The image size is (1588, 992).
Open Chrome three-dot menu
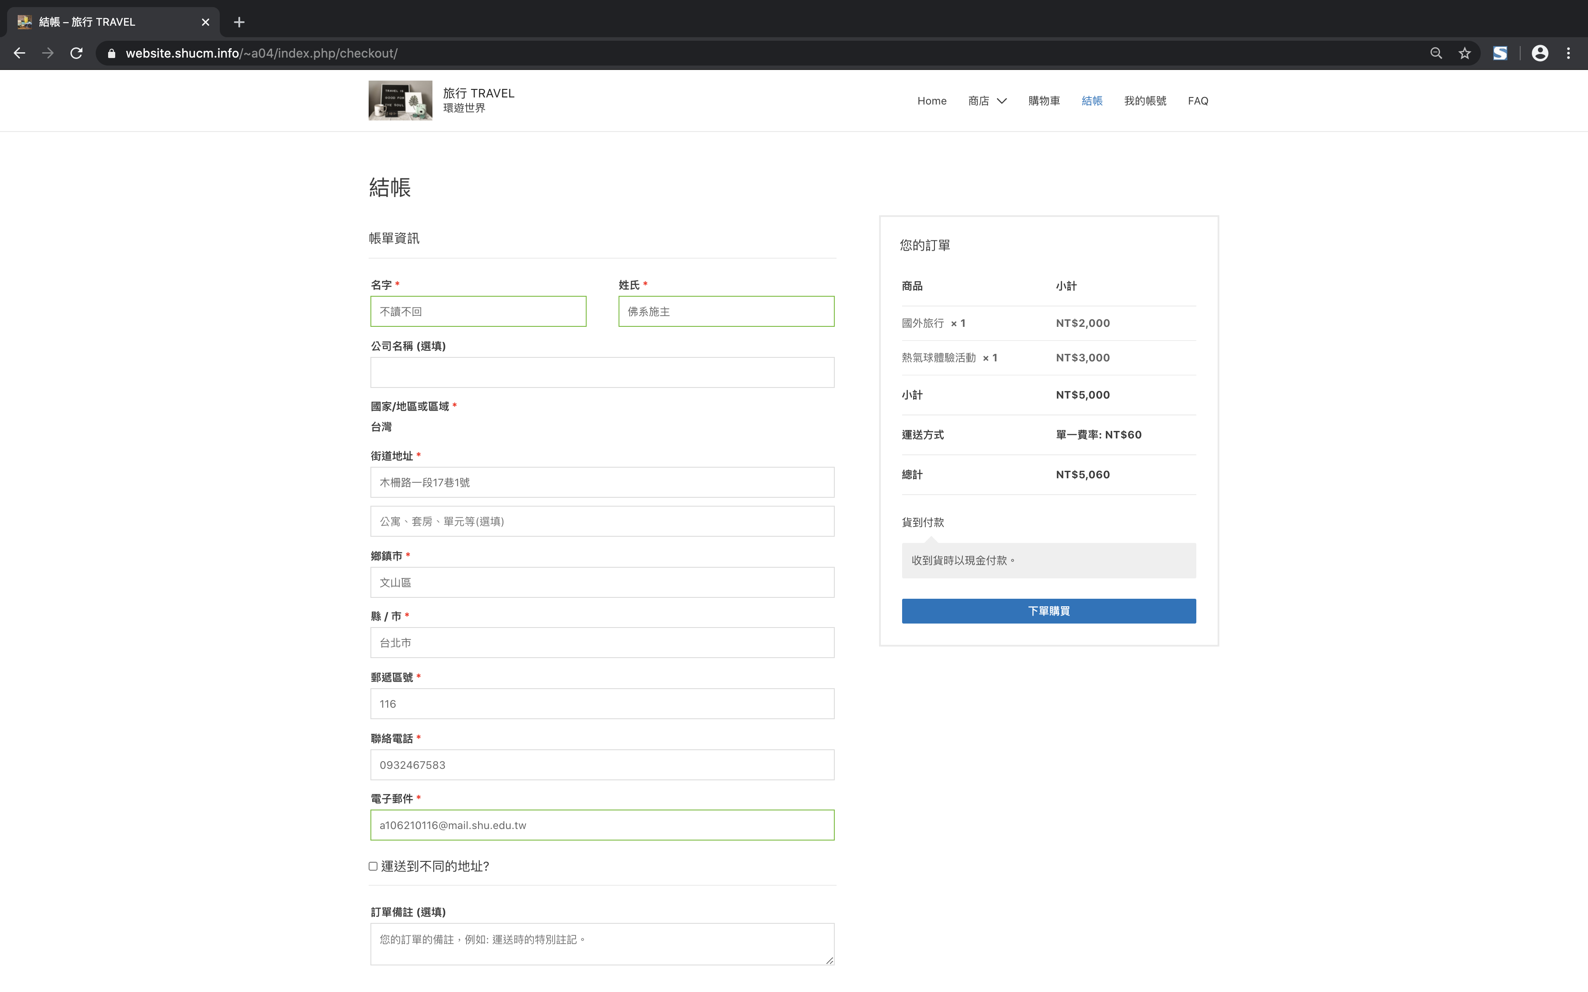[x=1569, y=53]
